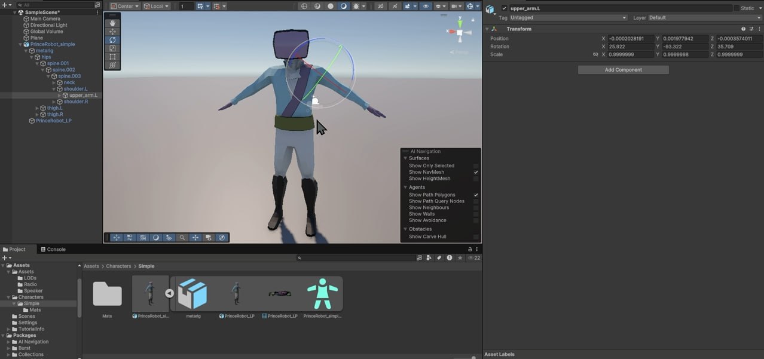Viewport: 764px width, 359px height.
Task: Click the favorites star in Project toolbar
Action: pos(460,258)
